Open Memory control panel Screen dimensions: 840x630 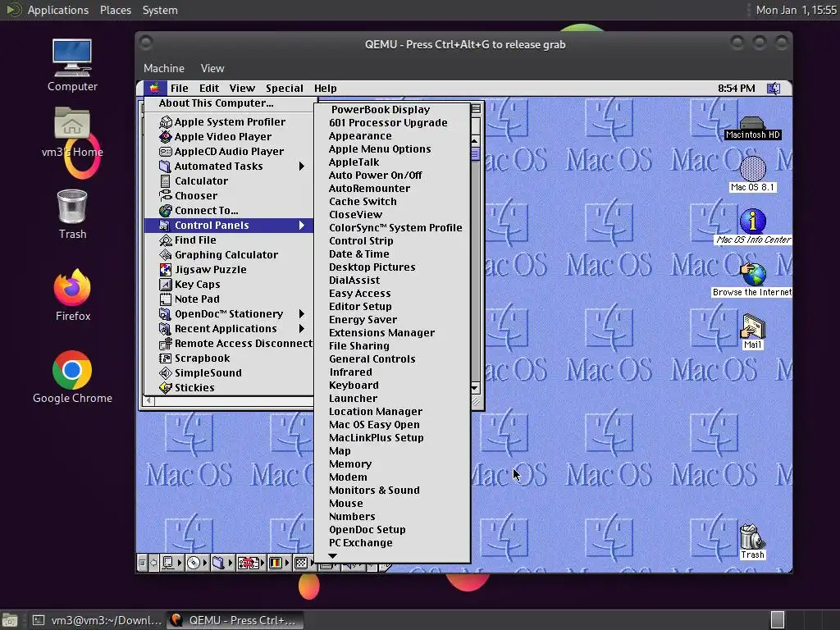point(392,464)
